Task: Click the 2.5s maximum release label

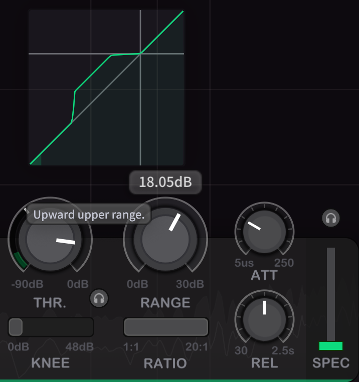Action: pyautogui.click(x=283, y=350)
